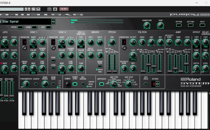Open plugin settings gear icon

coord(55,9)
